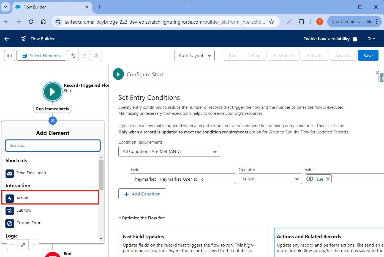Image resolution: width=384 pixels, height=257 pixels.
Task: Click Add Condition button
Action: click(142, 194)
